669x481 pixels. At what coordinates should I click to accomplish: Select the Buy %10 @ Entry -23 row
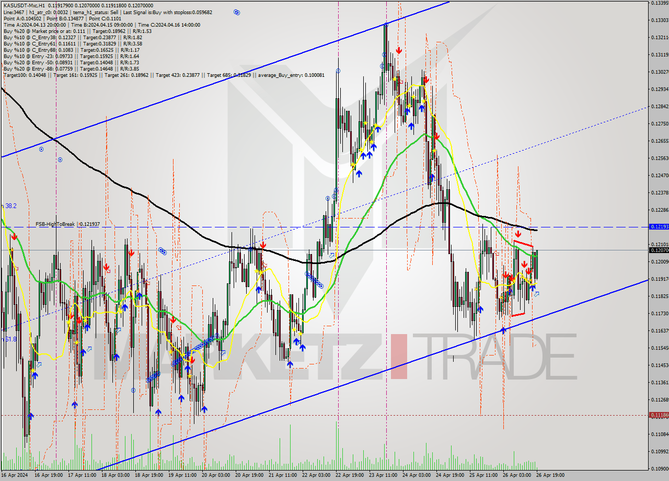71,56
